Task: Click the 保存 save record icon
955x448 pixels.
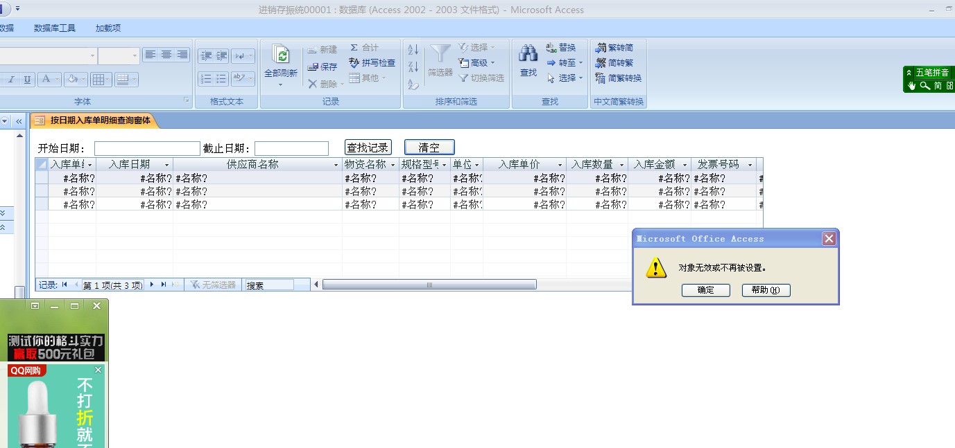Action: 313,67
